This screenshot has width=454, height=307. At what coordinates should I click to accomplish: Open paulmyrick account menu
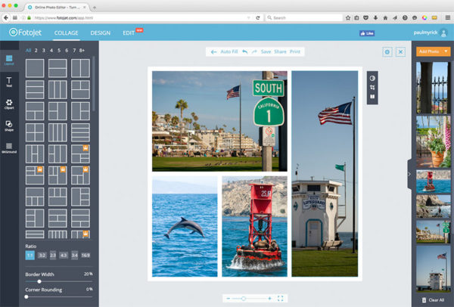pyautogui.click(x=431, y=33)
